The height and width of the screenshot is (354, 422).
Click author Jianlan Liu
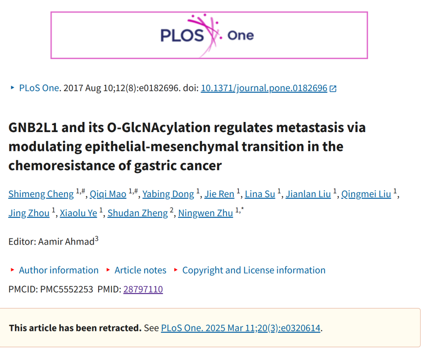[308, 194]
